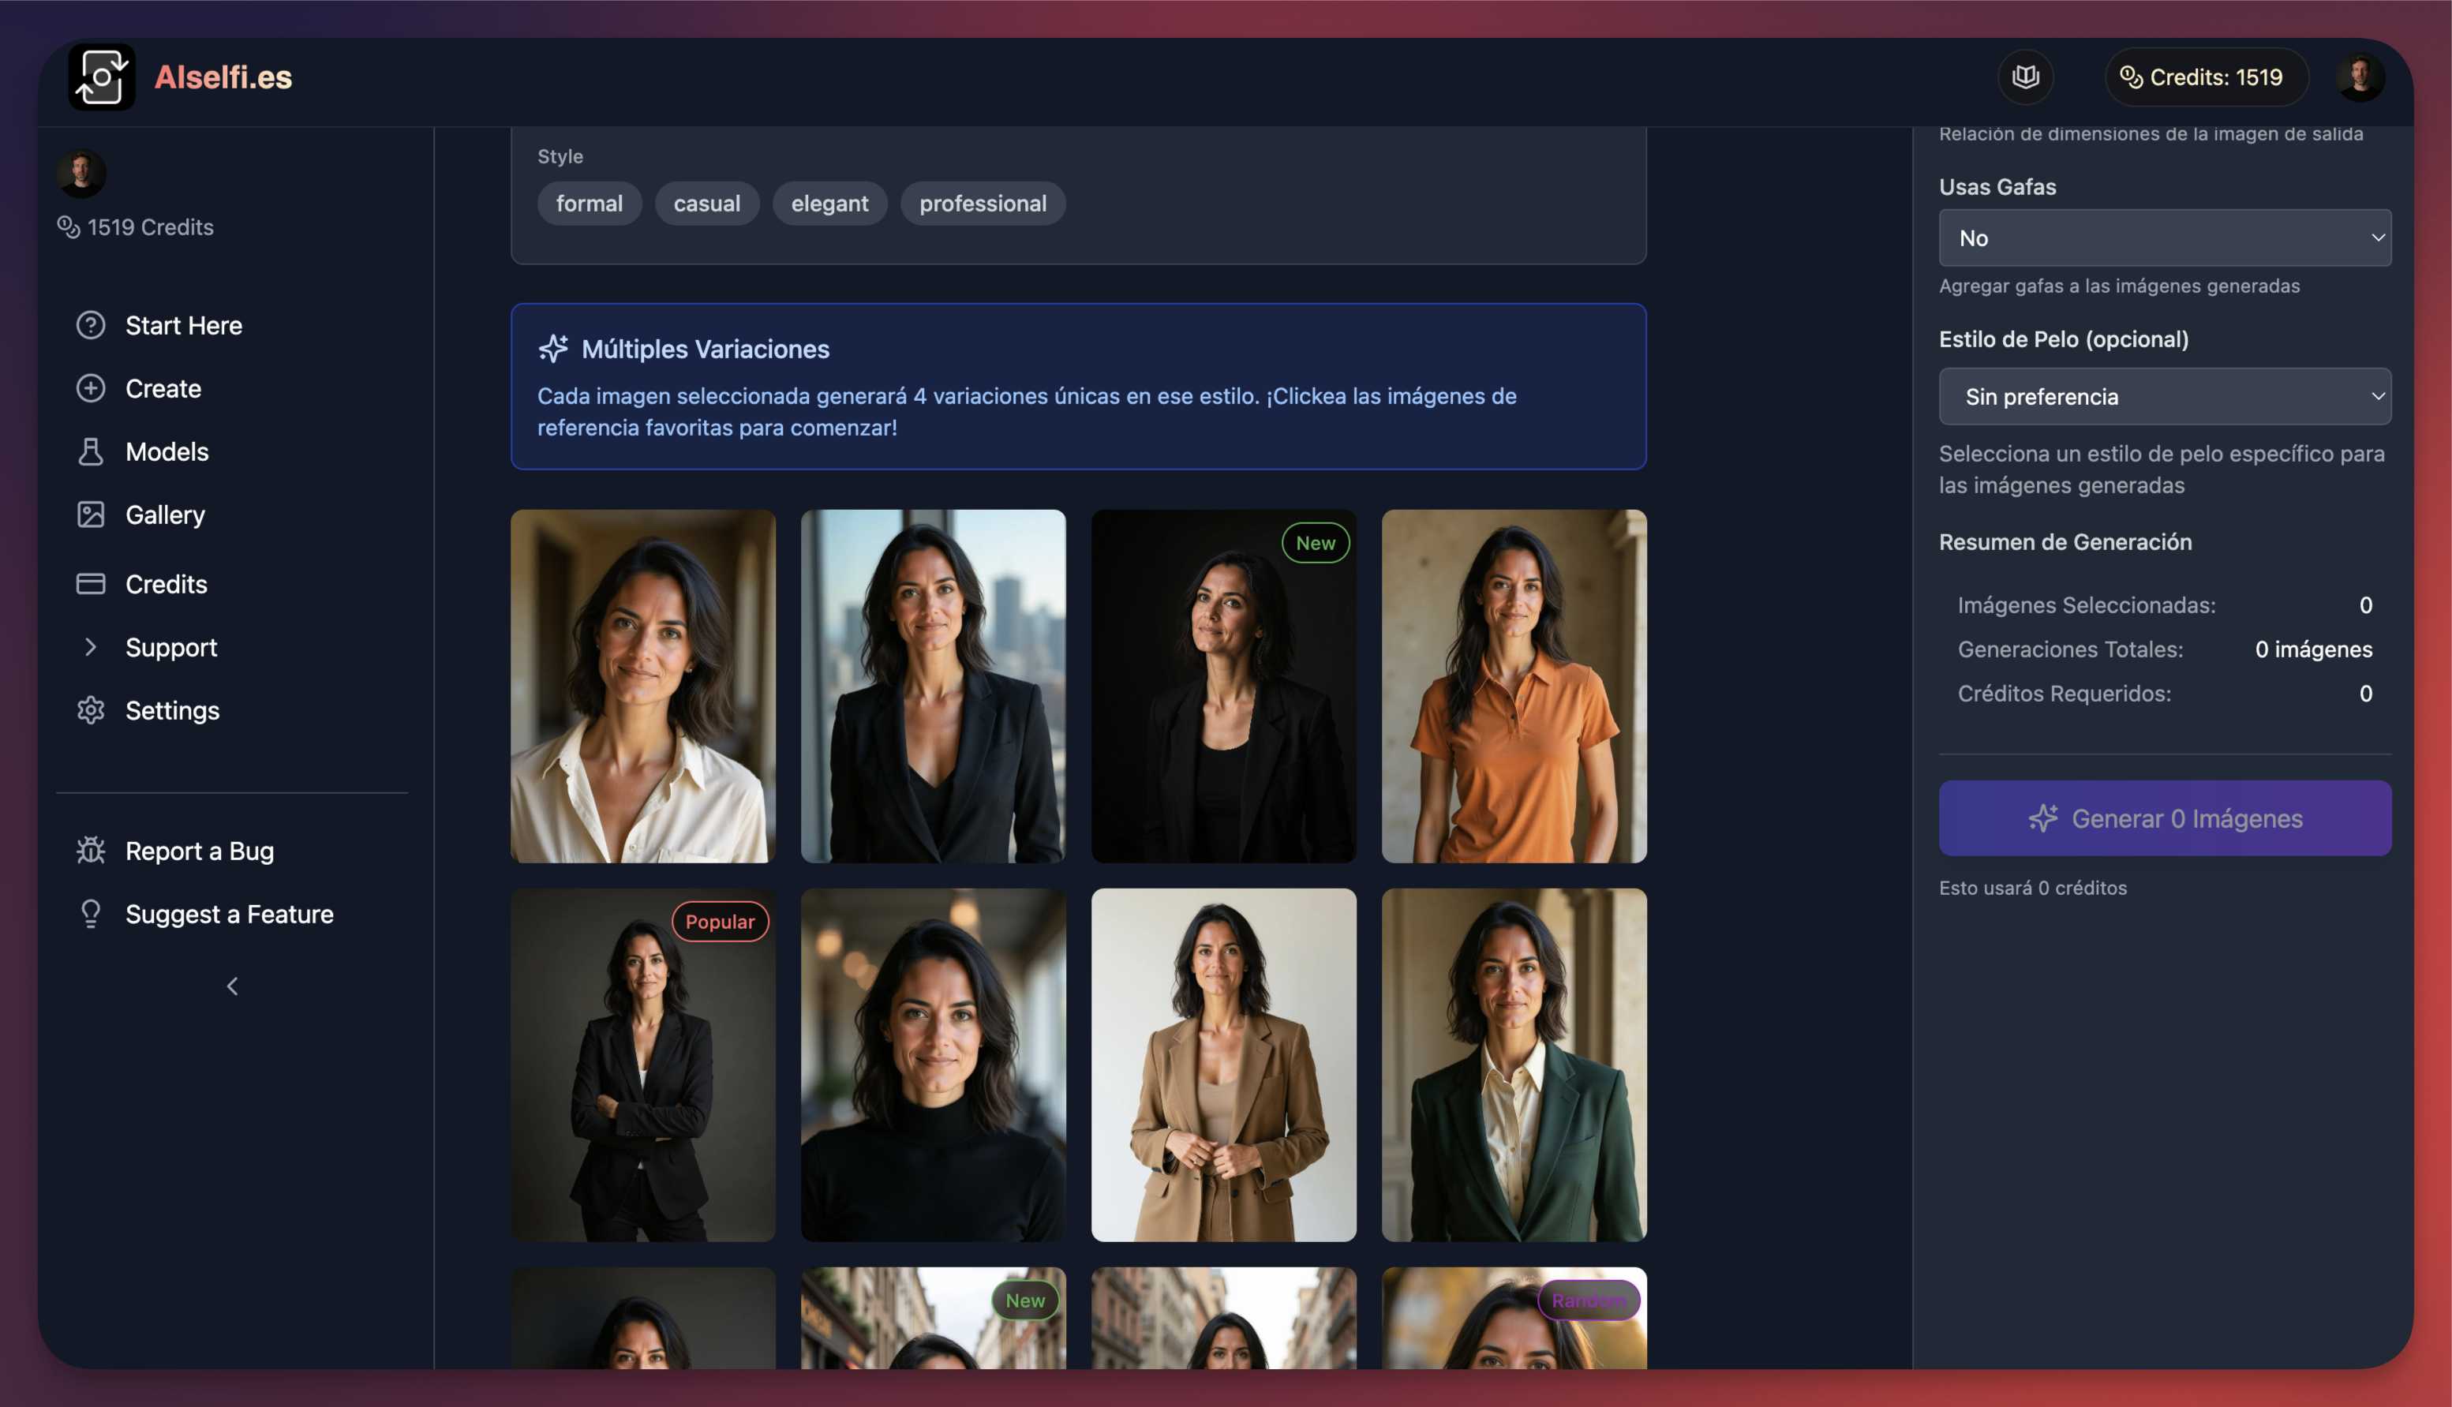Click the Generar 0 Imágenes button
This screenshot has height=1407, width=2452.
click(2164, 818)
